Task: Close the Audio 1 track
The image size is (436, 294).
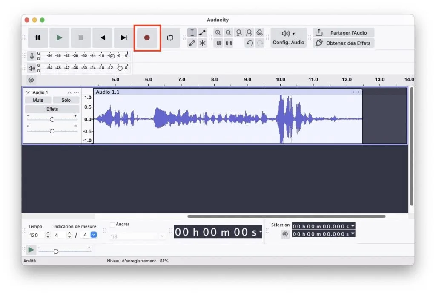Action: click(x=28, y=92)
